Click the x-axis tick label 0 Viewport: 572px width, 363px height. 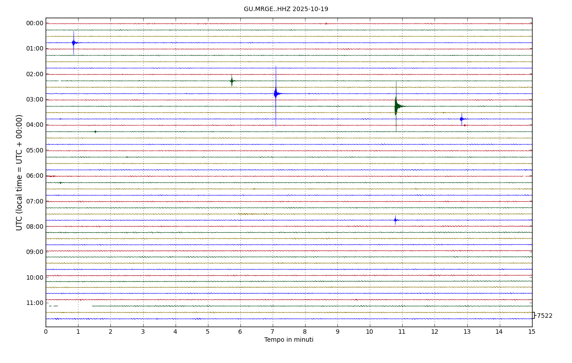[x=46, y=332]
